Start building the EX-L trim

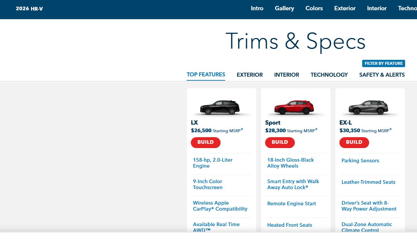click(354, 142)
